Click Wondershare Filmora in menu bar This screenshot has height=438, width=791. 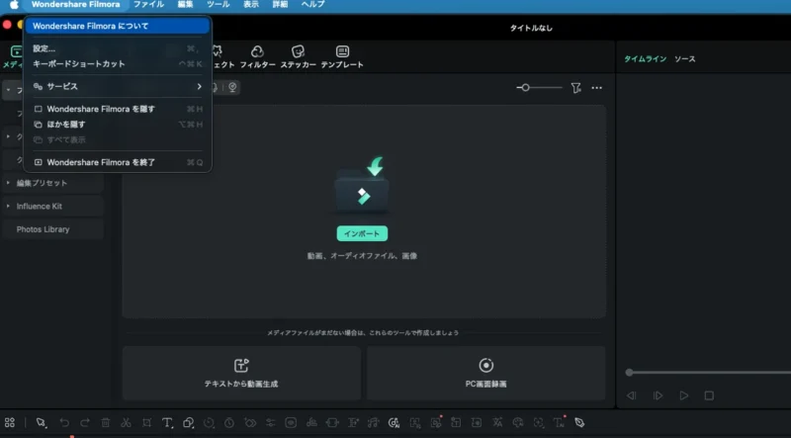tap(76, 5)
